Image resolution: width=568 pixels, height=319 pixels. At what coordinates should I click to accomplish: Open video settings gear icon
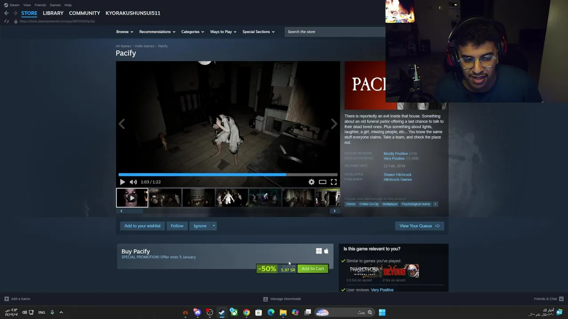tap(312, 182)
